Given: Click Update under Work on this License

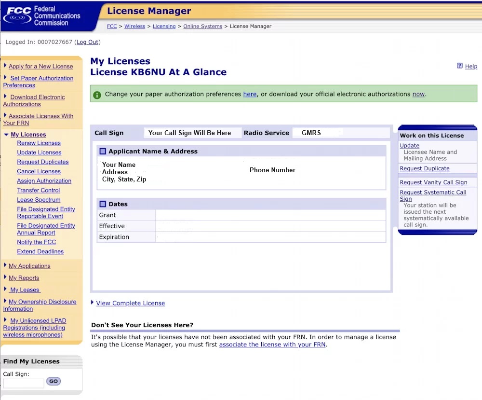Looking at the screenshot, I should pos(409,145).
